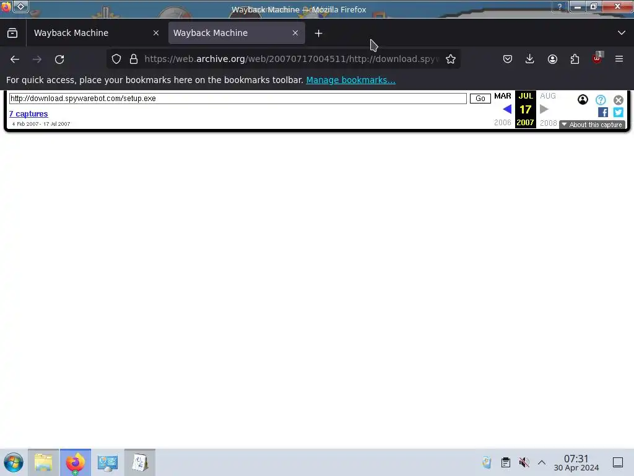Expand the list all tabs chevron
The image size is (634, 476).
622,33
